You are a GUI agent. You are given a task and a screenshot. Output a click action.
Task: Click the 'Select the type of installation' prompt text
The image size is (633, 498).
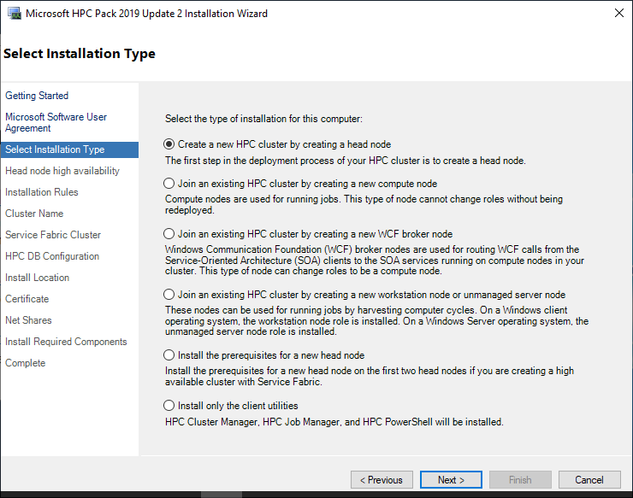point(263,119)
